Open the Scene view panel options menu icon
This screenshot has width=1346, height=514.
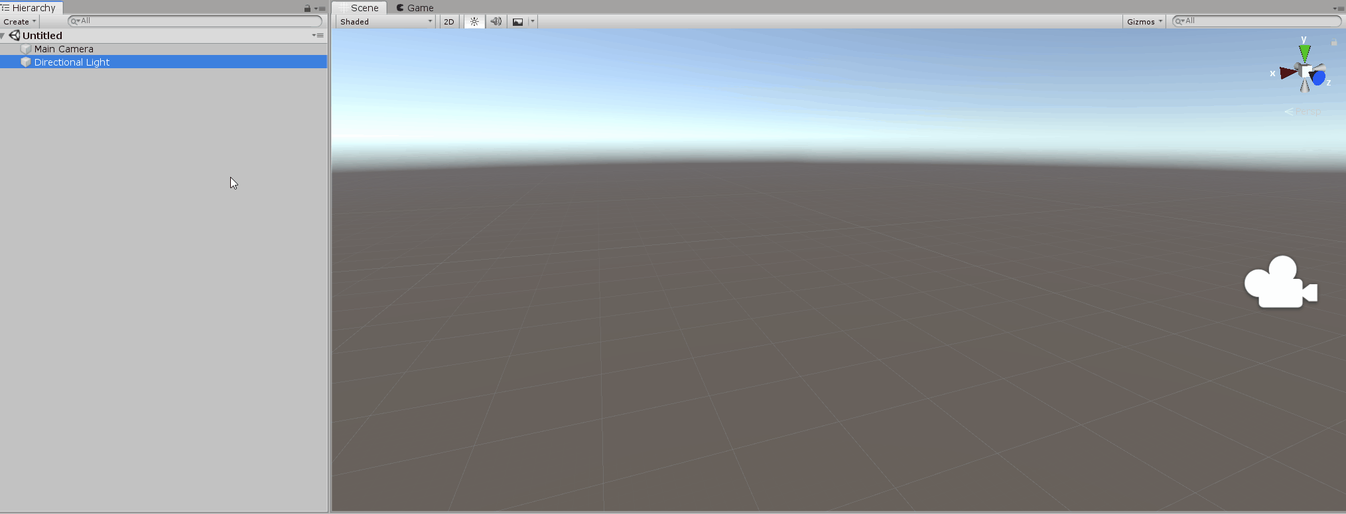point(1338,9)
